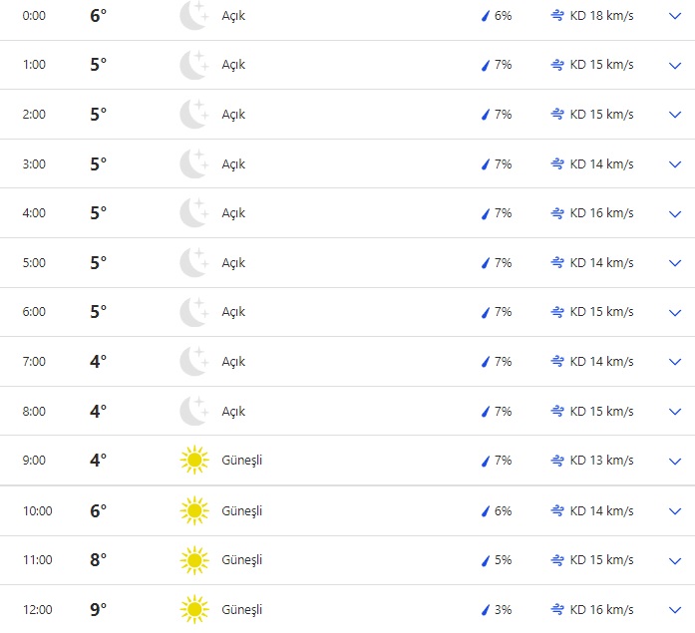Click the 3% precipitation value
695x633 pixels.
pyautogui.click(x=503, y=609)
